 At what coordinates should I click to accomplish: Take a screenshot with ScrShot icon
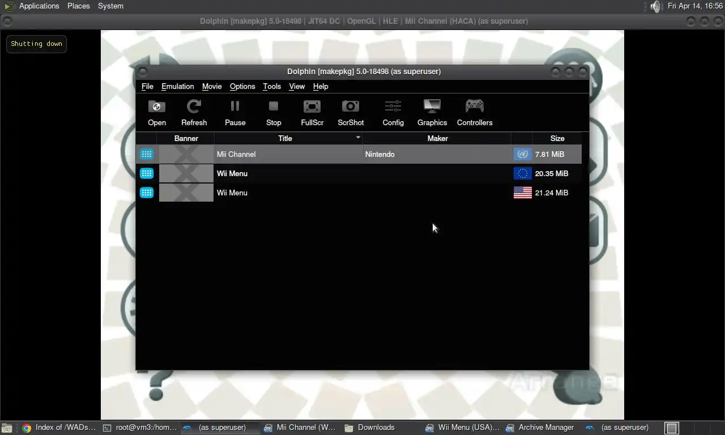[351, 113]
